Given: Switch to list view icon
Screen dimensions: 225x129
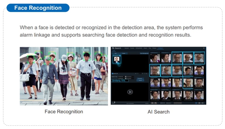Looking at the screenshot, I should (203, 103).
